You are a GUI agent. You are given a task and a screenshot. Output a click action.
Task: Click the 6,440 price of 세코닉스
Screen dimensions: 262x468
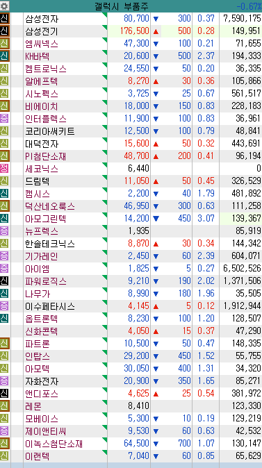pos(138,169)
